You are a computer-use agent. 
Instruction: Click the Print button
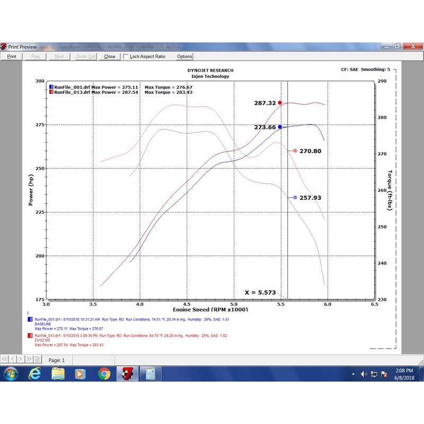pos(11,57)
